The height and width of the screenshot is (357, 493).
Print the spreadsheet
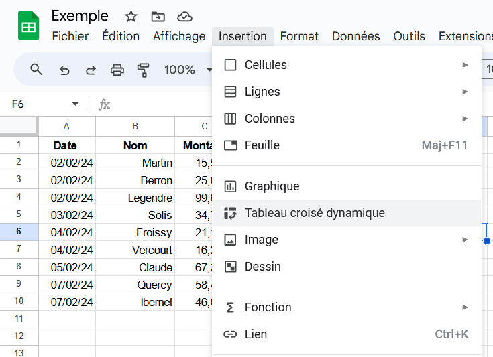pyautogui.click(x=117, y=70)
